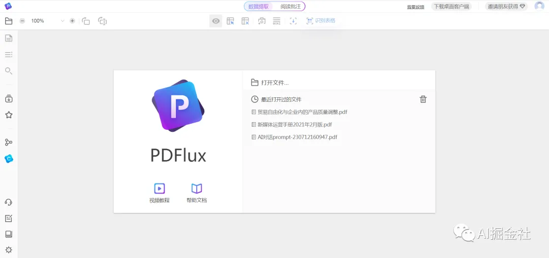Viewport: 549px width, 258px height.
Task: Open the document page sidebar icon
Action: [x=9, y=39]
